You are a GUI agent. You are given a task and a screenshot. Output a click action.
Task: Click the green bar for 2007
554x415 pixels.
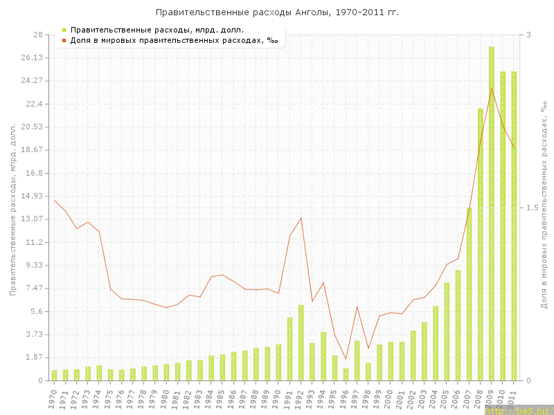(469, 294)
